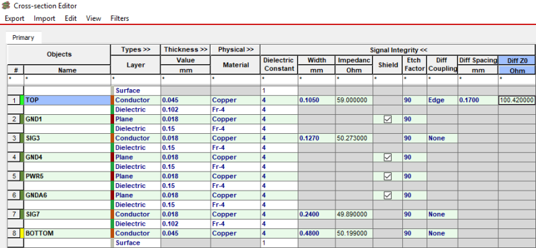Uncheck the Shield checkbox for GND4
This screenshot has width=536, height=248.
click(387, 157)
